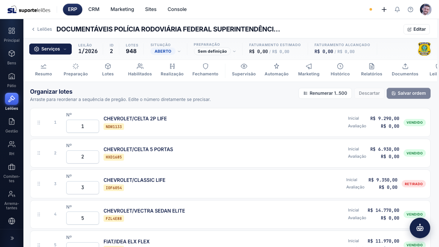Open the Preparação tab
Screen dimensions: 439x247
pyautogui.click(x=76, y=70)
